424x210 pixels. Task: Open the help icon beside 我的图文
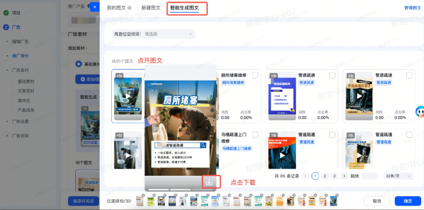click(x=130, y=8)
